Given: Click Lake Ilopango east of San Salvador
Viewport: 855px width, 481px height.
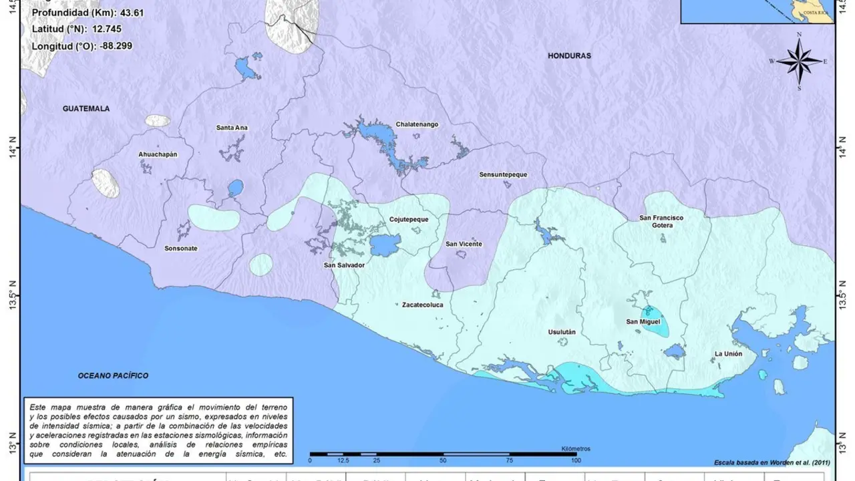Looking at the screenshot, I should (386, 246).
